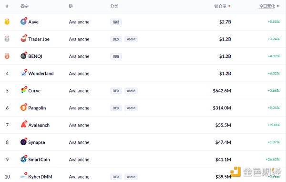
Task: Open the gold first-place medal icon
Action: (7, 22)
